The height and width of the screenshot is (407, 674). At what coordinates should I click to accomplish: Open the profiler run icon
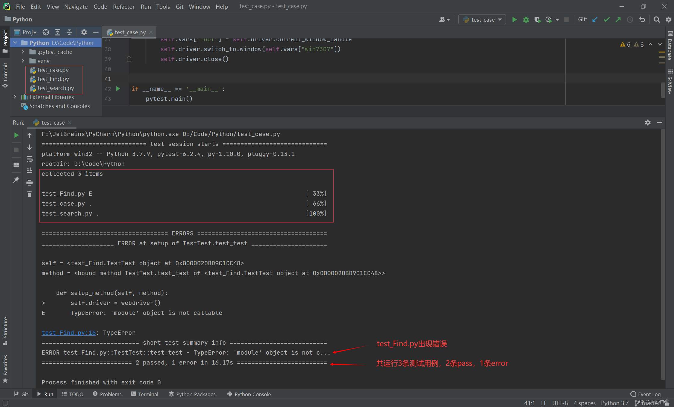tap(549, 20)
